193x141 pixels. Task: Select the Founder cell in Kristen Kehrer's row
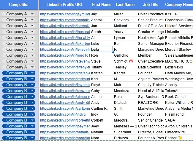point(151,73)
